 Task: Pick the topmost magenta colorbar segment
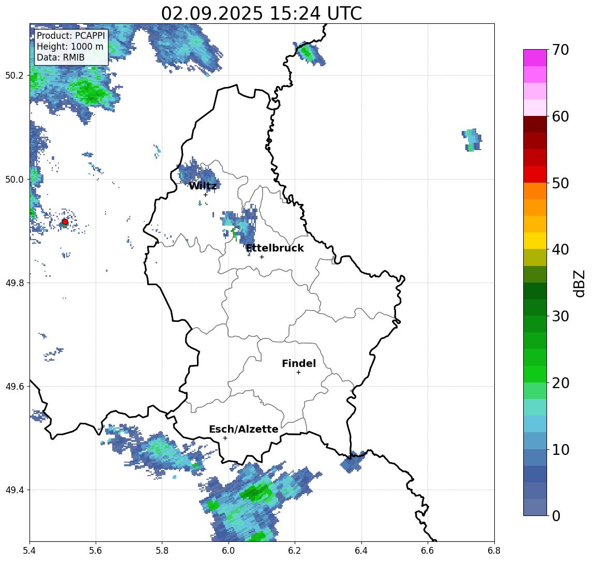click(x=535, y=58)
